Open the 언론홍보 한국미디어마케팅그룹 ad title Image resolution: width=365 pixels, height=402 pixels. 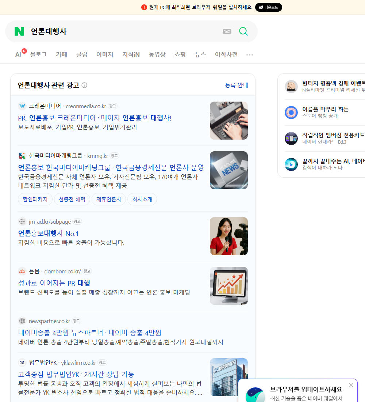(x=111, y=167)
